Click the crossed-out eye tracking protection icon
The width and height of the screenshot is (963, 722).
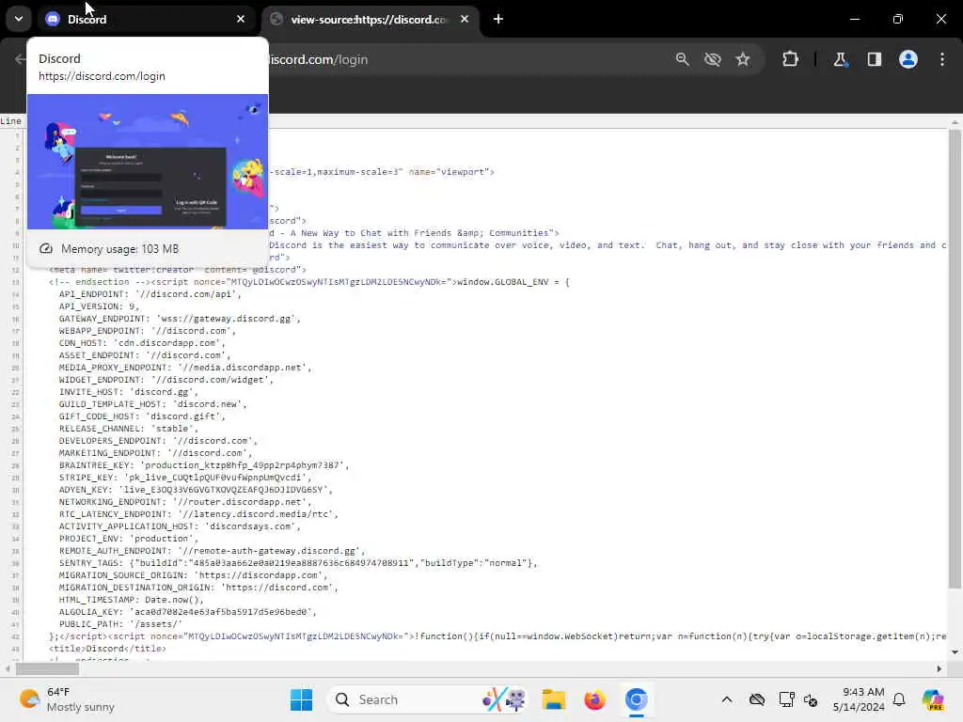click(713, 59)
